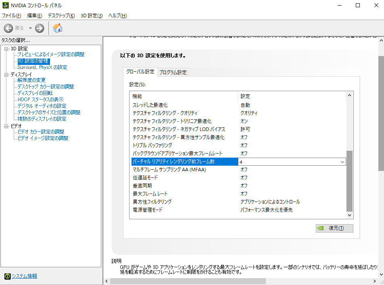Open デスクトップのサイズと位置の調整 page
The width and height of the screenshot is (384, 285).
tap(49, 112)
